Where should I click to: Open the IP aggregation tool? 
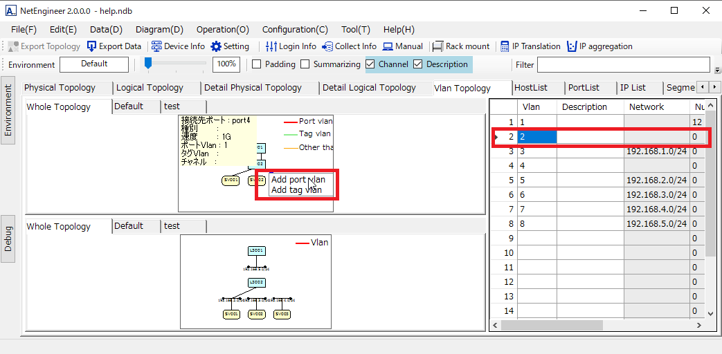click(x=572, y=46)
